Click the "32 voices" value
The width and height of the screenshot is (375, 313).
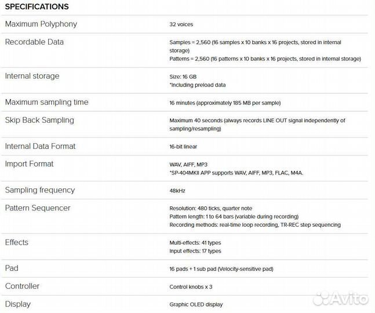click(x=181, y=24)
